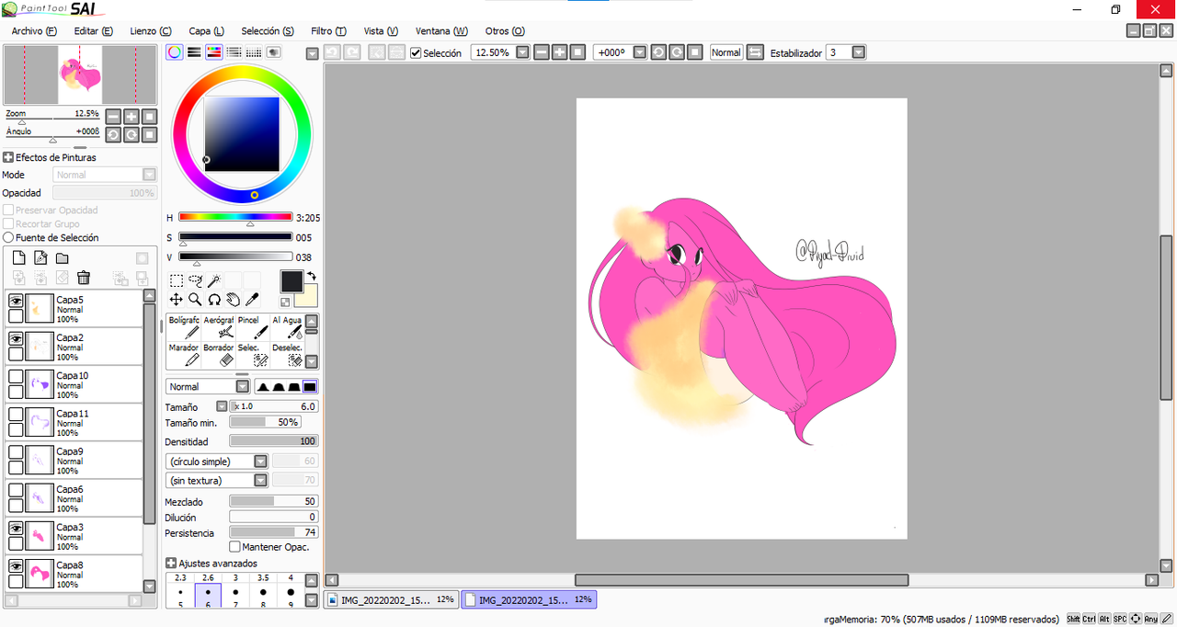1177x627 pixels.
Task: Open the Capa menu
Action: (206, 31)
